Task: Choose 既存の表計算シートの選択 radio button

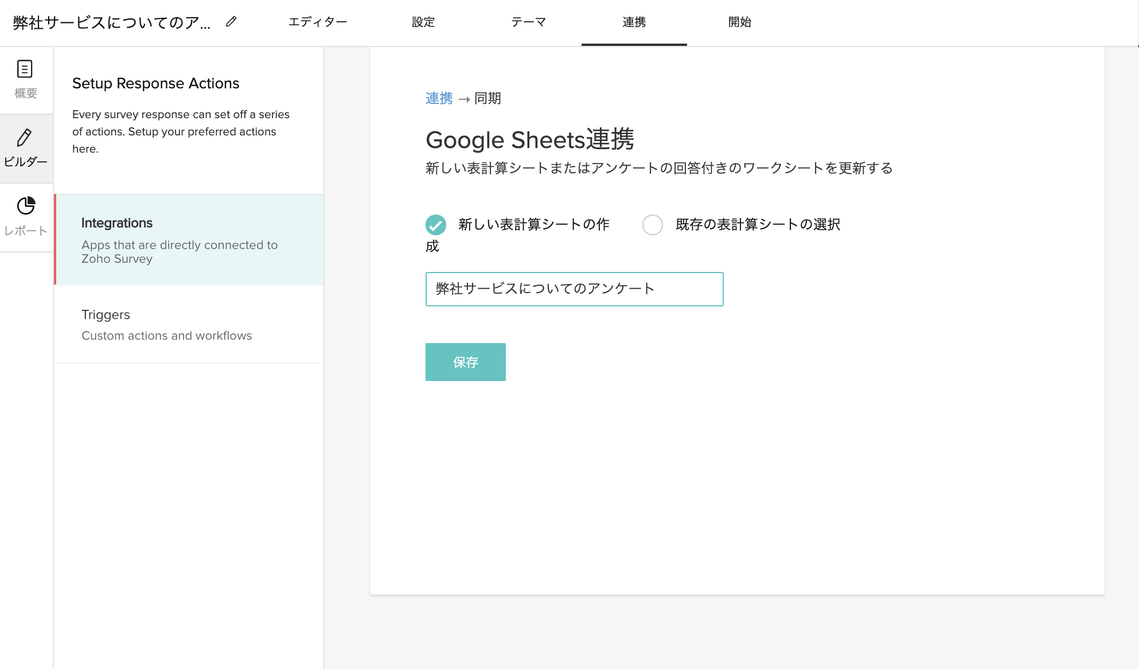Action: [652, 224]
